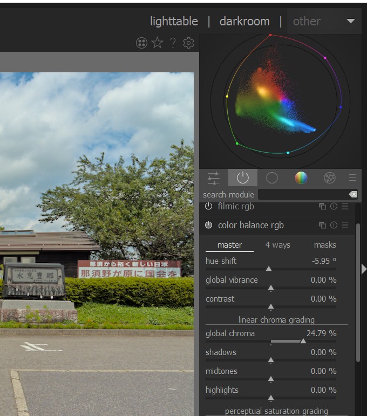Show the quick access panel sliders tab
367x416 pixels.
(x=214, y=178)
